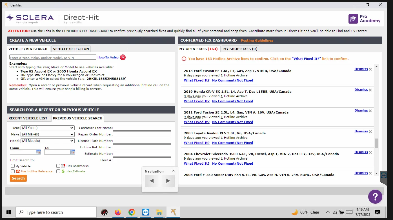Enable Has Hotline Reference checkbox
This screenshot has width=393, height=220.
click(x=13, y=171)
